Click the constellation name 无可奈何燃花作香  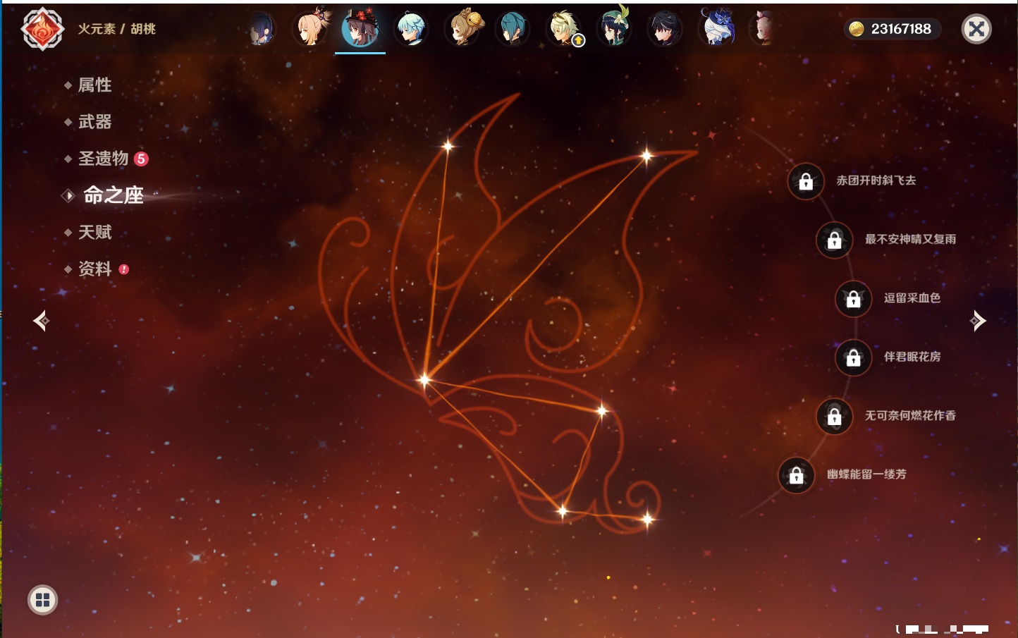[x=910, y=415]
